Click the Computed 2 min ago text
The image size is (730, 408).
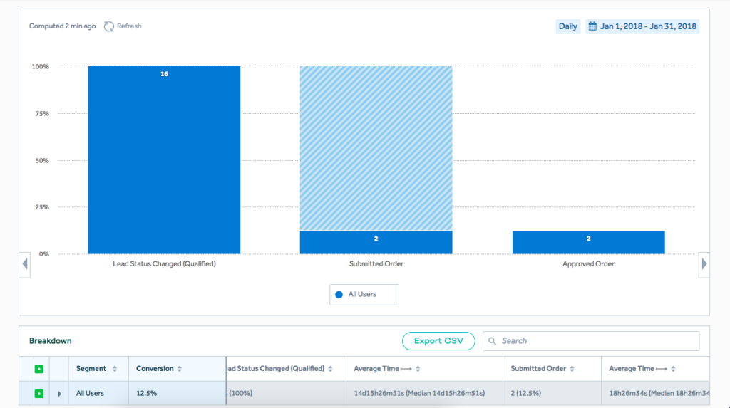coord(63,26)
